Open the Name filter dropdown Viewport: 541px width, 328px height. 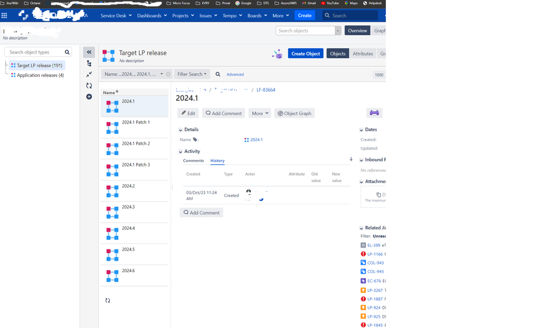point(162,74)
